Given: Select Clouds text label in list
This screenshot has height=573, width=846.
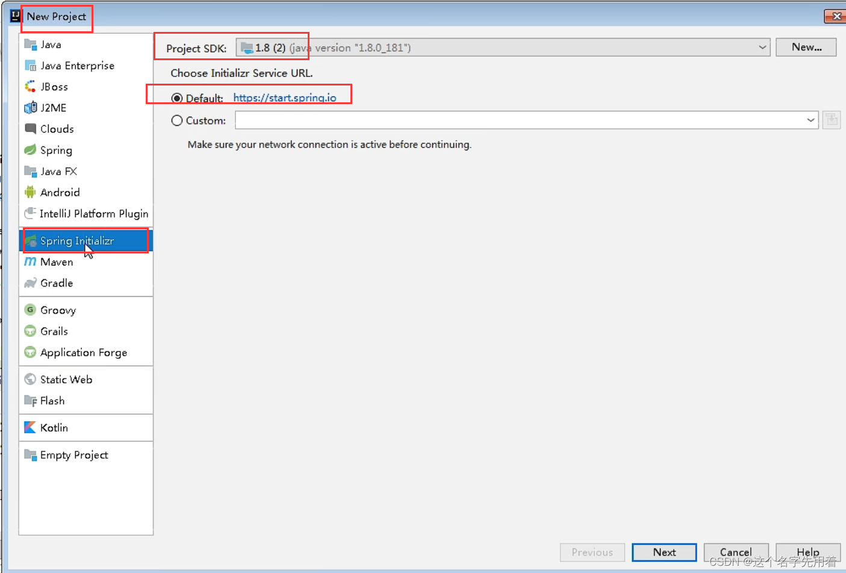Looking at the screenshot, I should pos(57,129).
